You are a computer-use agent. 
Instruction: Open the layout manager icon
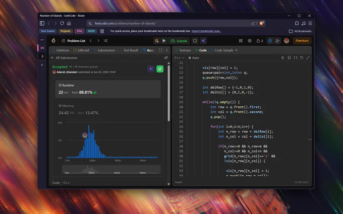pos(241,41)
